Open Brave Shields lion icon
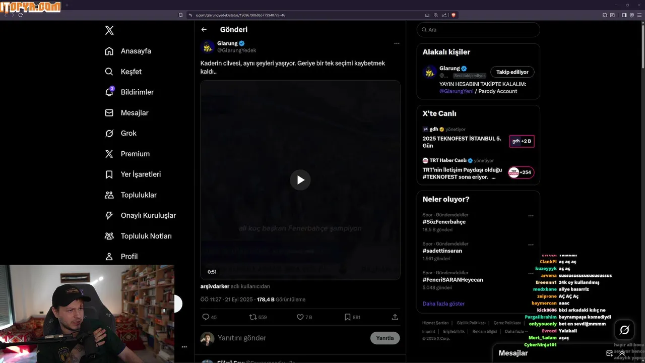Image resolution: width=645 pixels, height=363 pixels. click(453, 15)
